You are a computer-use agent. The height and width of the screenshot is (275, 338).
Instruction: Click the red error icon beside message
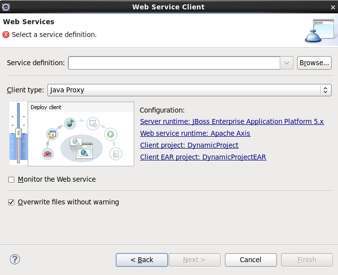coord(6,35)
